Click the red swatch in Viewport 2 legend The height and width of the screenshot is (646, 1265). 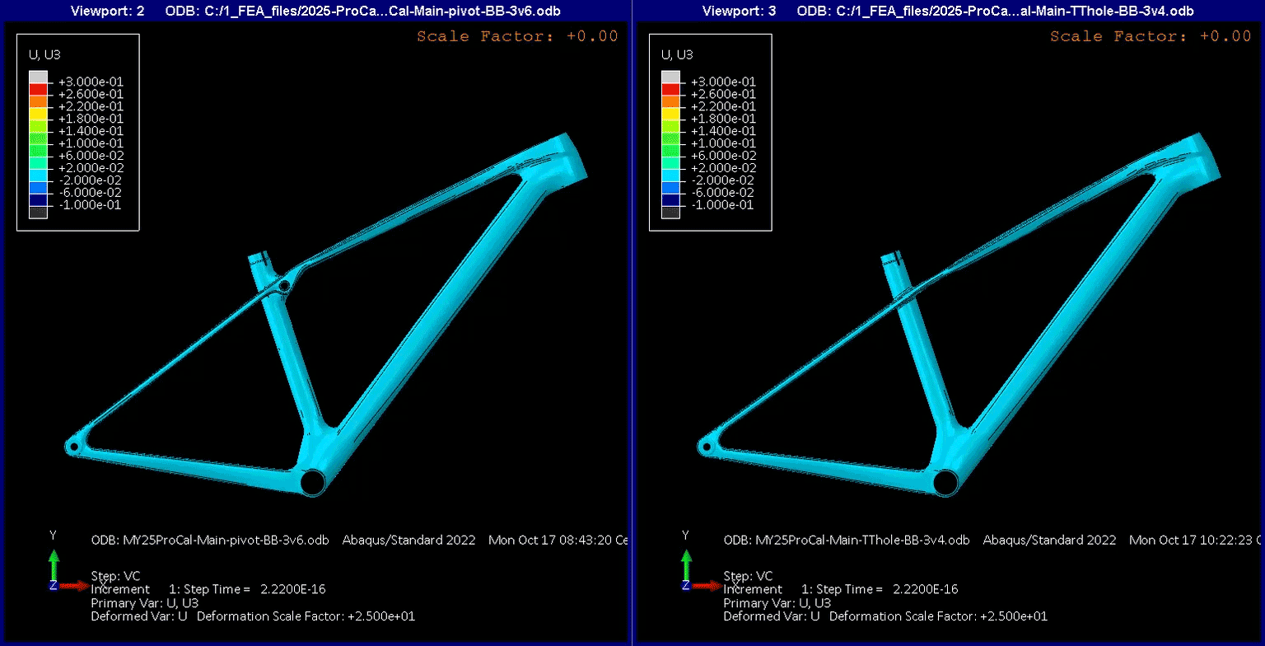(x=38, y=89)
